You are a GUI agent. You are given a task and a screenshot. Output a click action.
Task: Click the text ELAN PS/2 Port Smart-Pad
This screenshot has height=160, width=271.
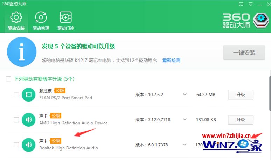point(66,98)
